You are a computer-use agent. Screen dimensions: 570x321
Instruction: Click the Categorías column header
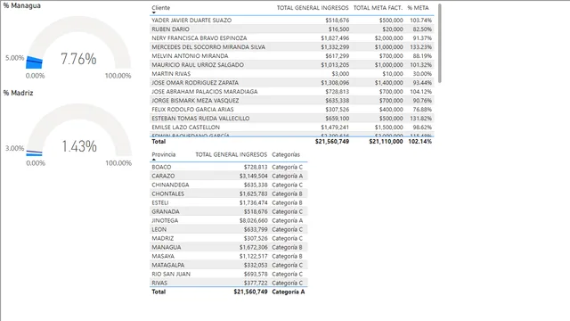tap(286, 154)
